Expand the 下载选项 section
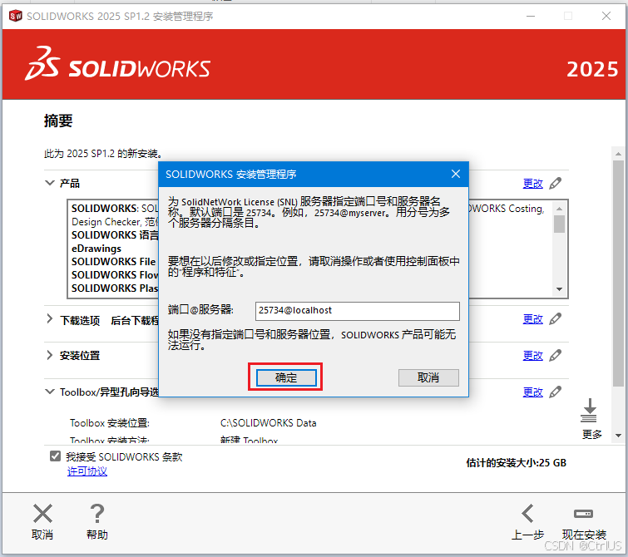628x557 pixels. (x=50, y=318)
